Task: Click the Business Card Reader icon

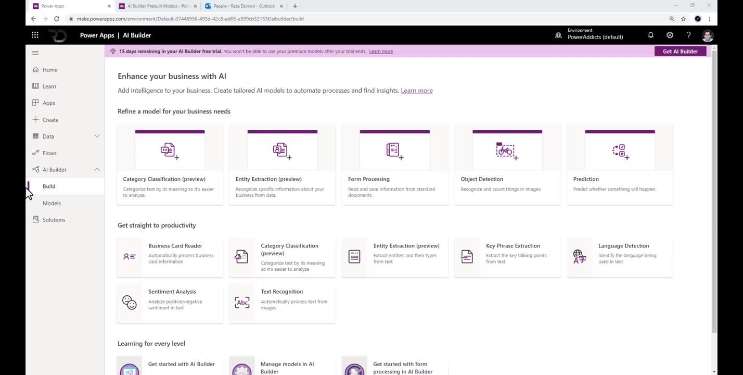Action: tap(130, 257)
